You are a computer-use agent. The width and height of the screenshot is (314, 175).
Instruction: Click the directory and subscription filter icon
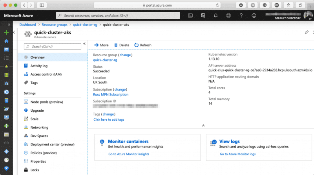coord(203,16)
